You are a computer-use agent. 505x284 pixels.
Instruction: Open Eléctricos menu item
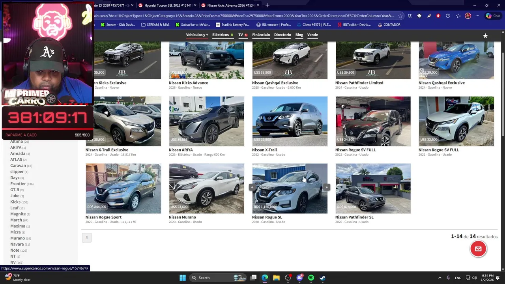click(x=223, y=35)
